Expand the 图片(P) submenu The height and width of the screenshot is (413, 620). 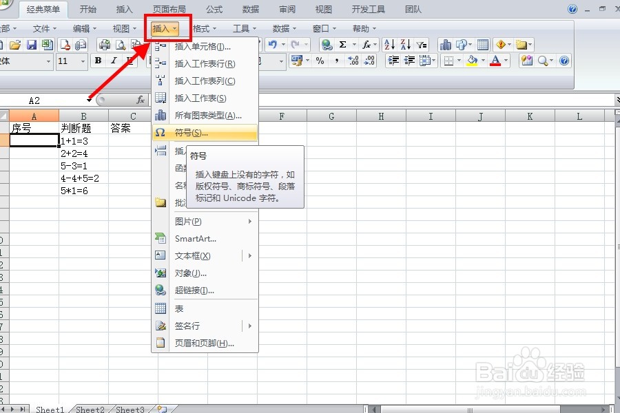point(205,222)
